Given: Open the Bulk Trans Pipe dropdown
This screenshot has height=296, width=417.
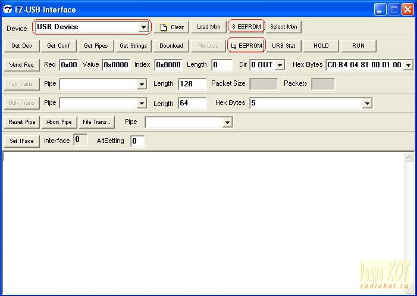Looking at the screenshot, I should point(142,104).
